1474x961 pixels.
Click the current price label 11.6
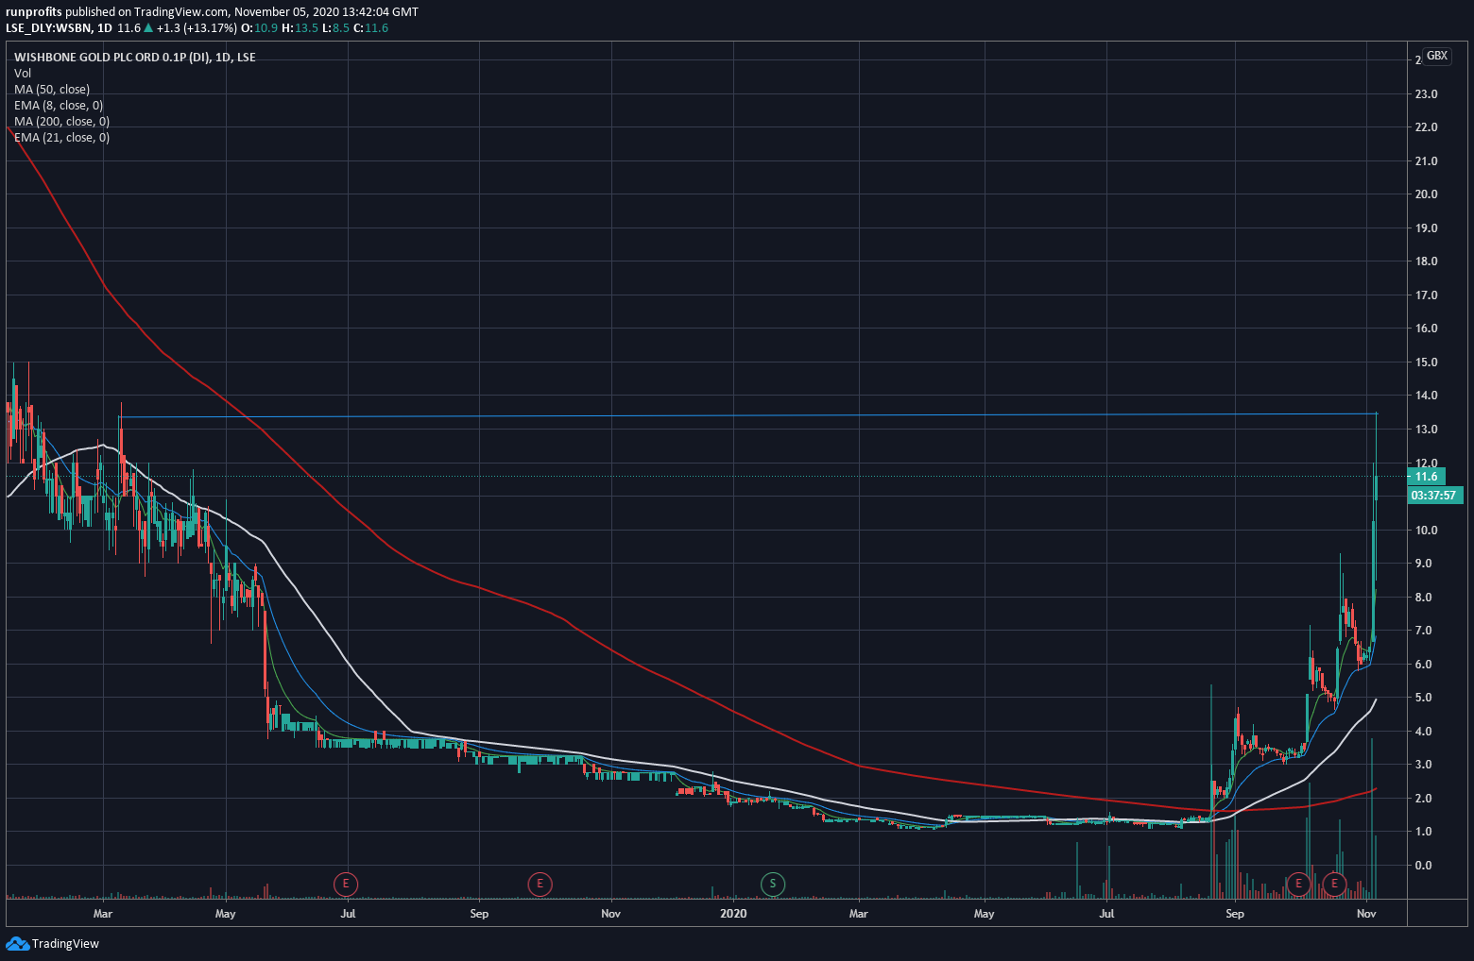pos(1426,477)
